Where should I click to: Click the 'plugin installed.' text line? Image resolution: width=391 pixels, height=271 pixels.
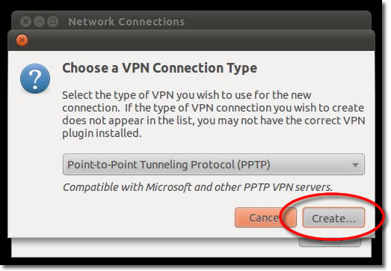tap(102, 133)
